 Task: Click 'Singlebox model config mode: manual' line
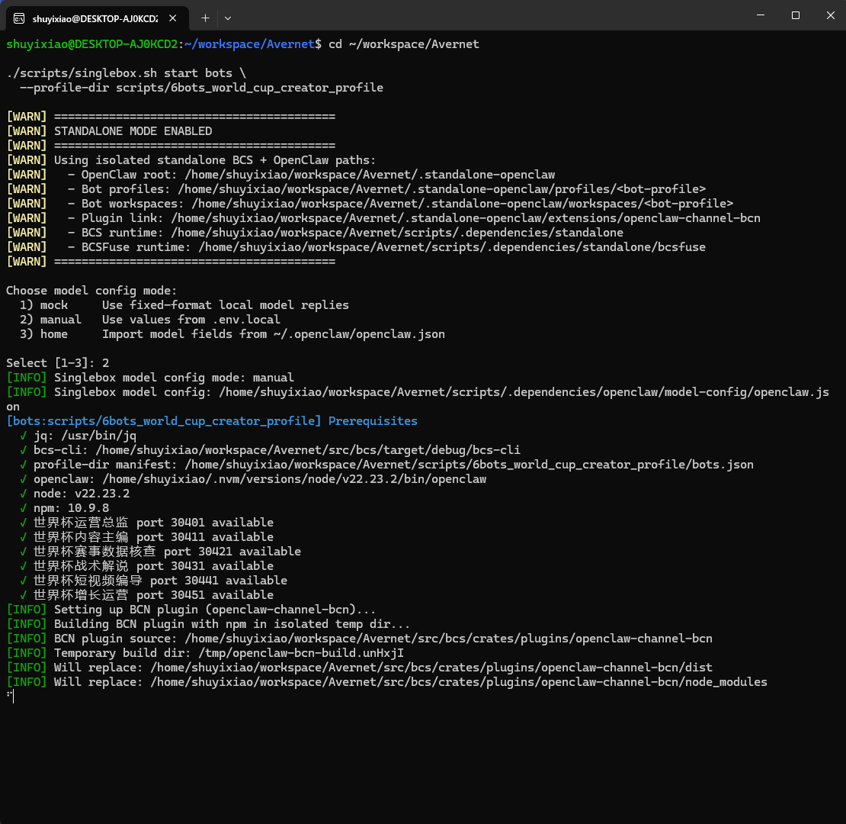[150, 378]
